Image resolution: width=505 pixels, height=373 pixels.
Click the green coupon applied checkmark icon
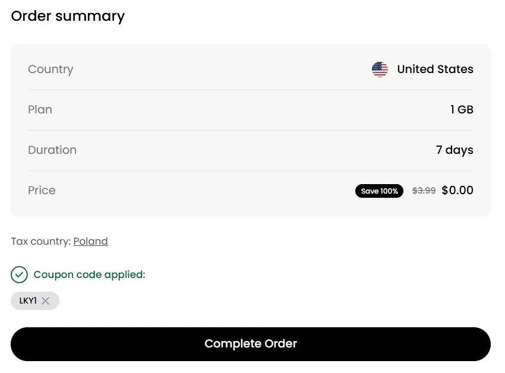click(x=19, y=274)
